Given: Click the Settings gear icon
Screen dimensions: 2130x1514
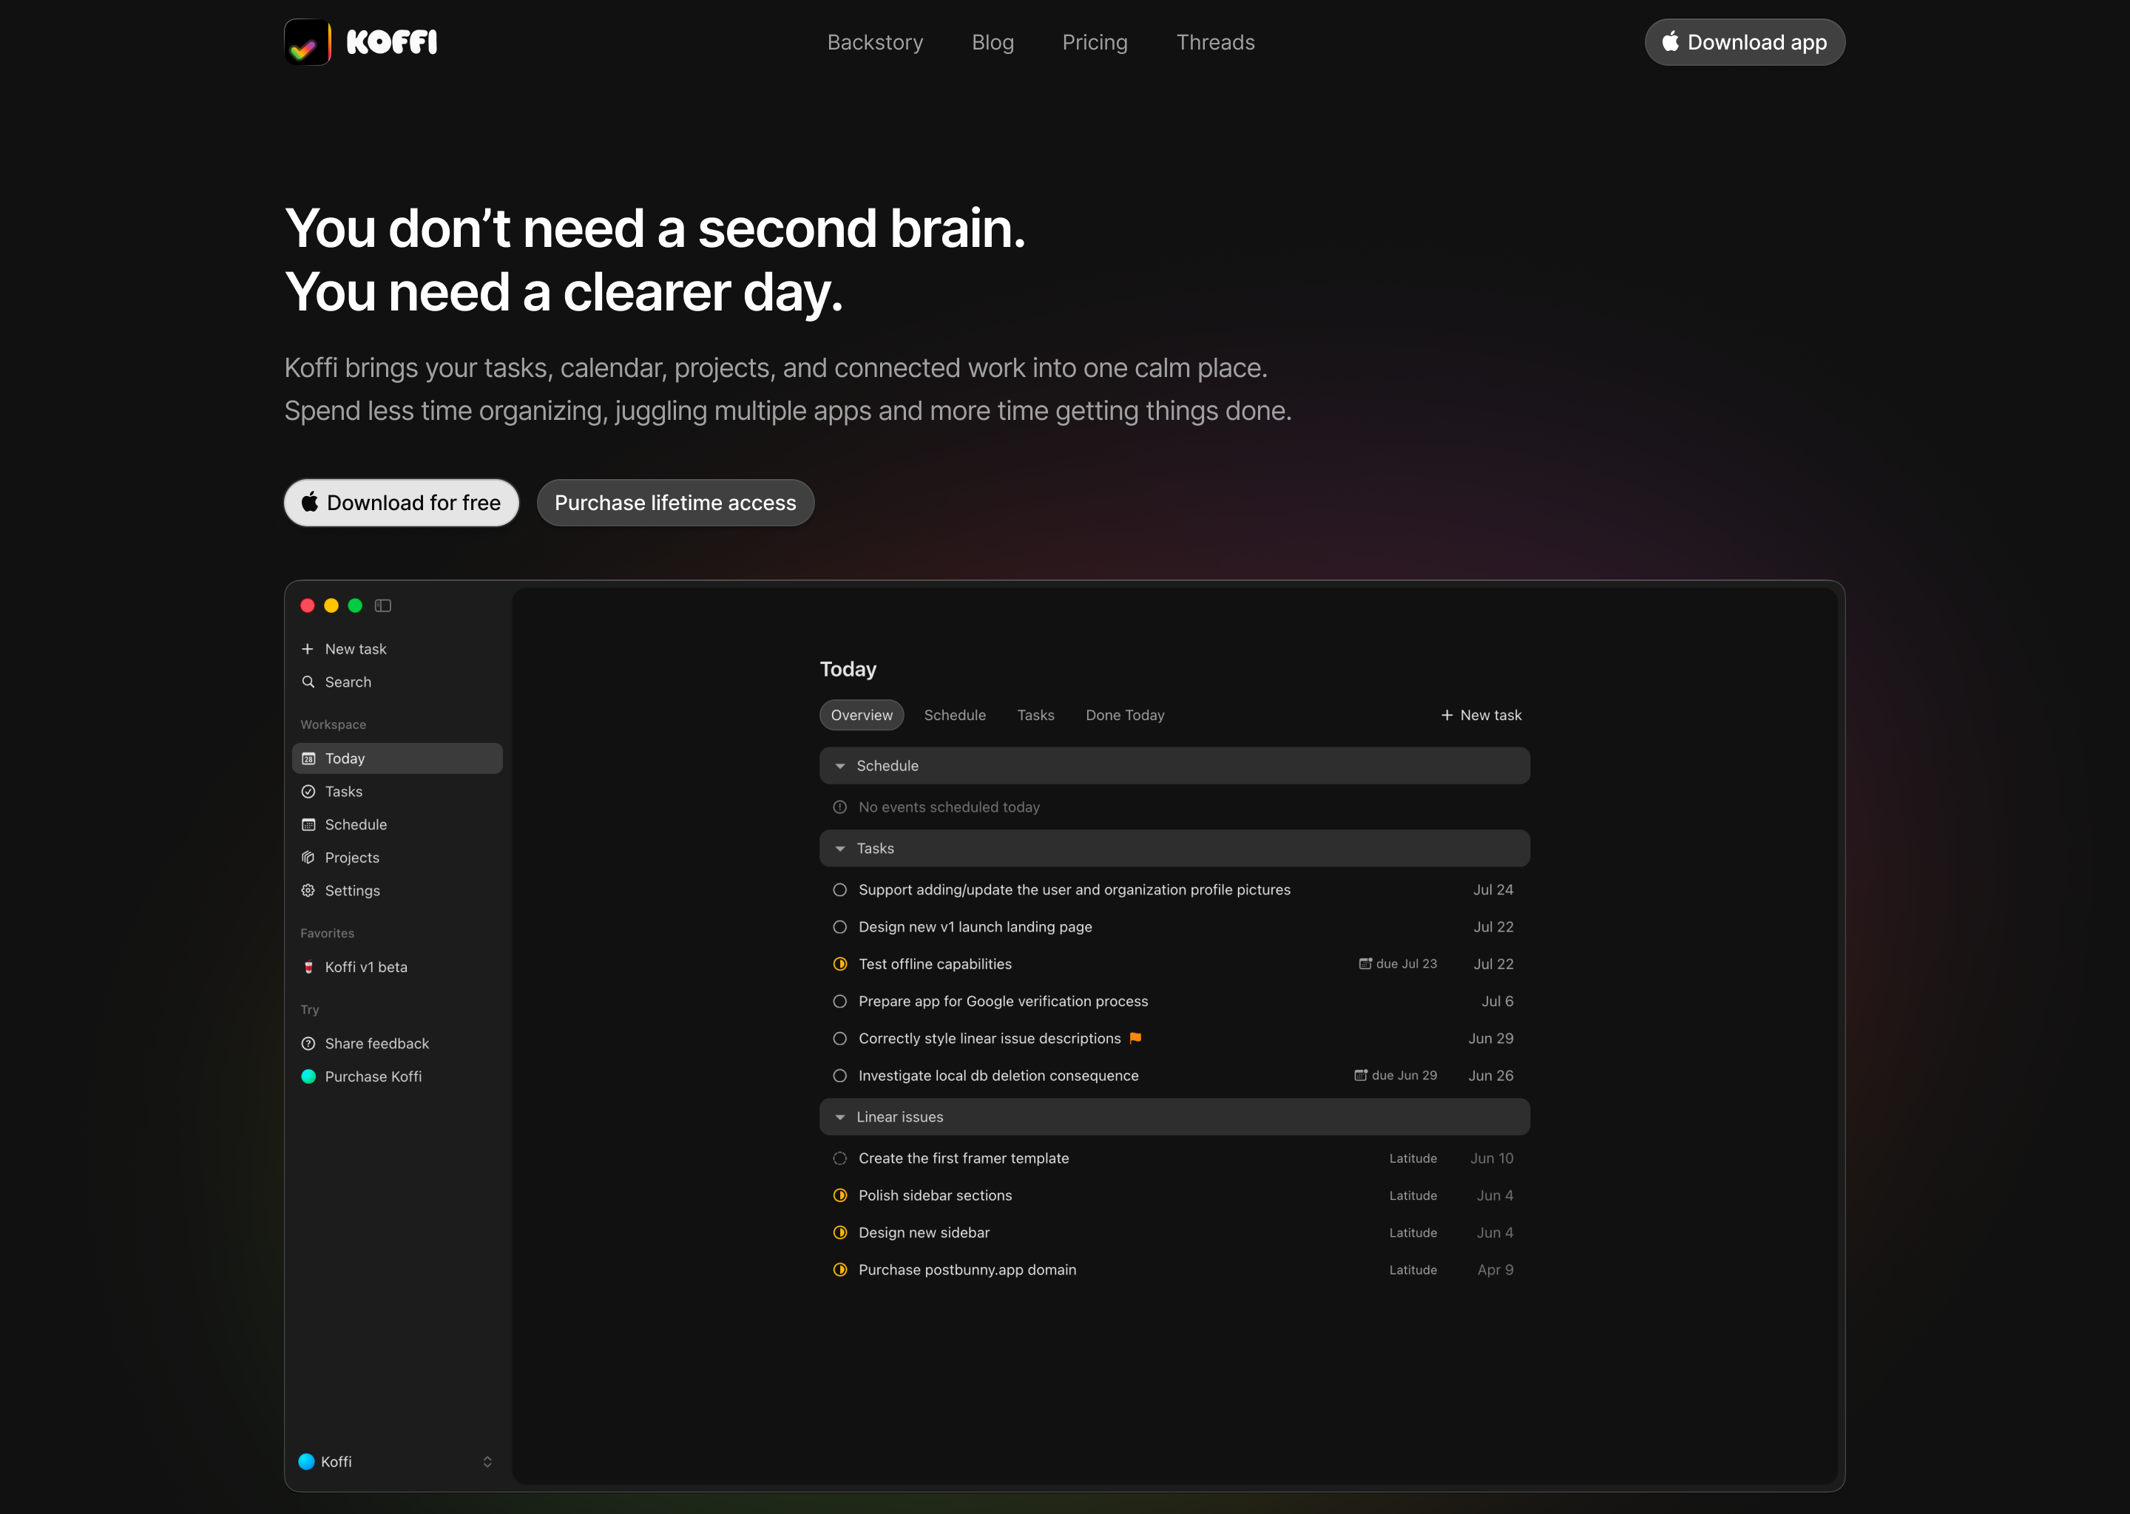Looking at the screenshot, I should [x=308, y=892].
